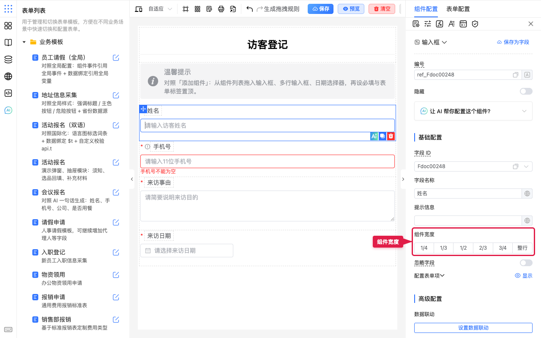
Task: Switch to the 组件配置 tab
Action: (x=426, y=9)
